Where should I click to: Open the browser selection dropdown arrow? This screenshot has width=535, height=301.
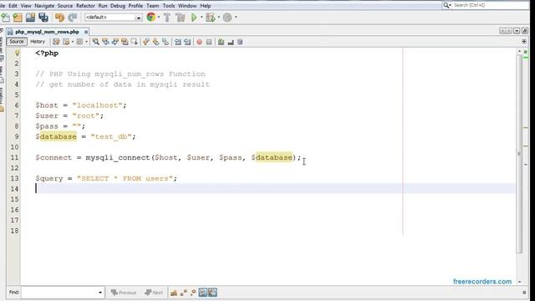click(159, 18)
